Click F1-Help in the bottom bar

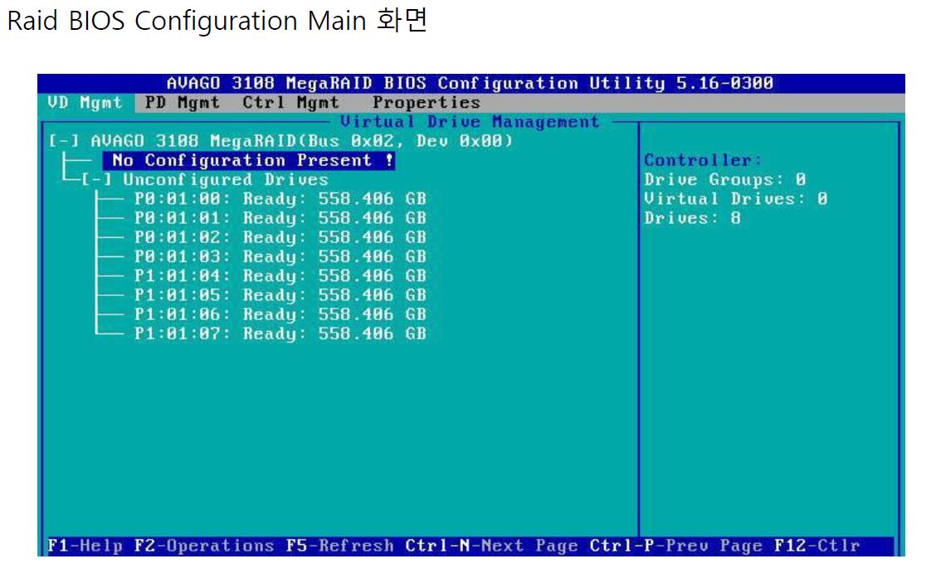coord(85,546)
